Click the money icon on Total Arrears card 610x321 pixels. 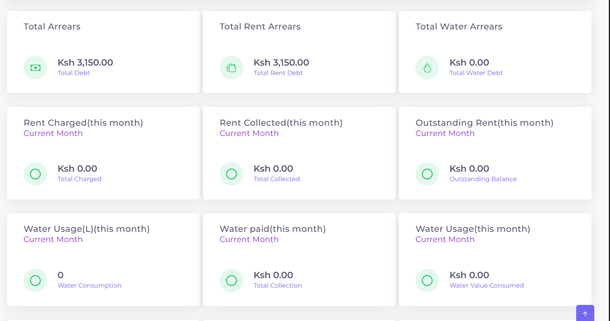[35, 67]
